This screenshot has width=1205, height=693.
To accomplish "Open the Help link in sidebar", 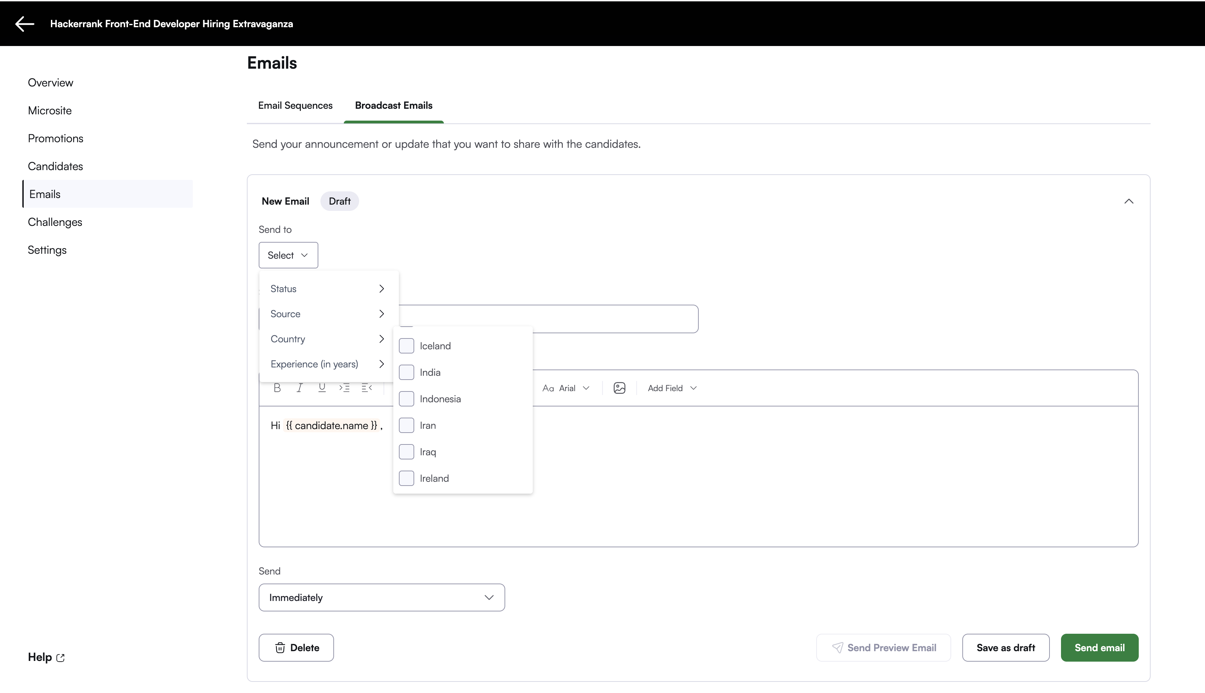I will click(46, 657).
